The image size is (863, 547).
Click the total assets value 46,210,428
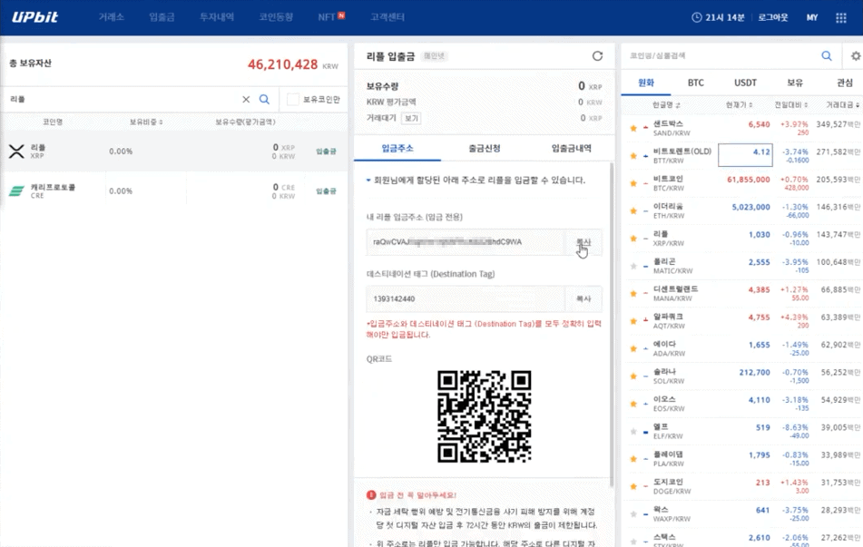[282, 64]
